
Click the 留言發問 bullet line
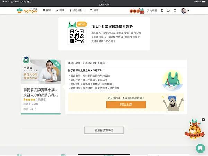pyautogui.click(x=89, y=76)
